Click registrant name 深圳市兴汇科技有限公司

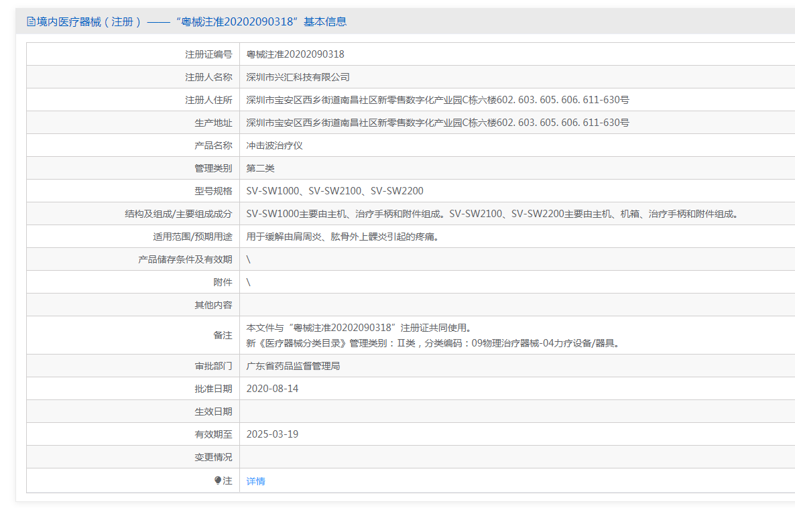pos(298,77)
